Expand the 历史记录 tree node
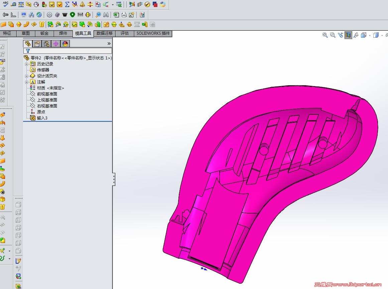The width and height of the screenshot is (388, 289). [26, 64]
